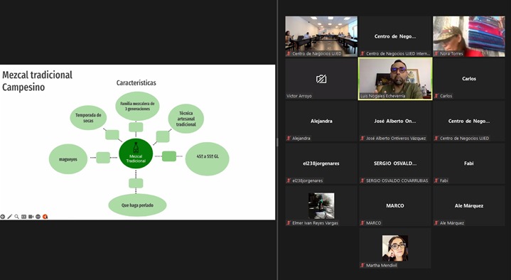Select the Ale Márquez participant tile

click(x=469, y=205)
